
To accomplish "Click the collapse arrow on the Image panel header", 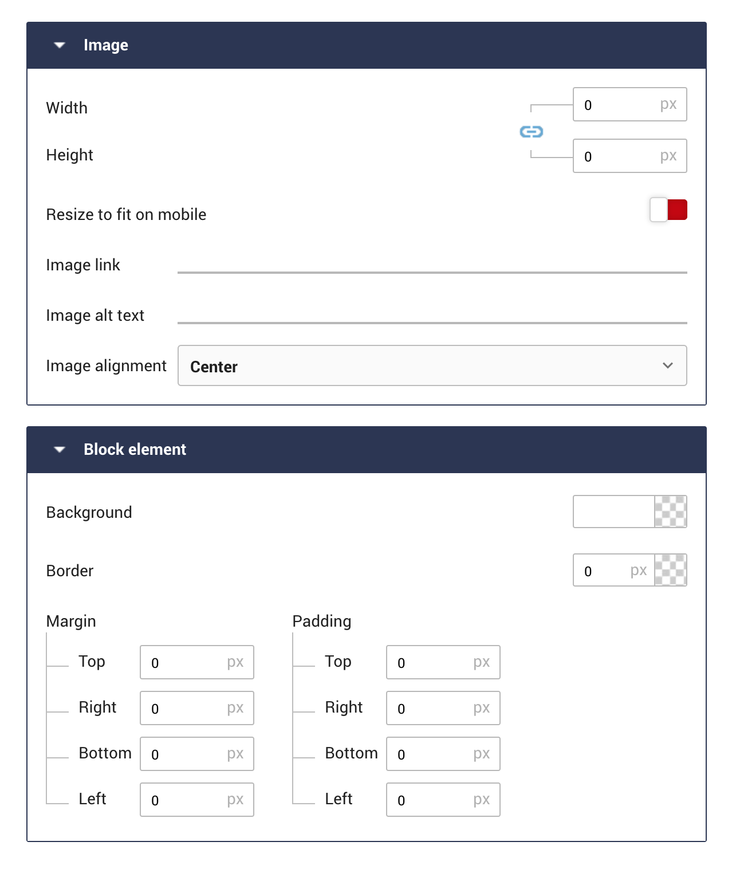I will pos(59,45).
